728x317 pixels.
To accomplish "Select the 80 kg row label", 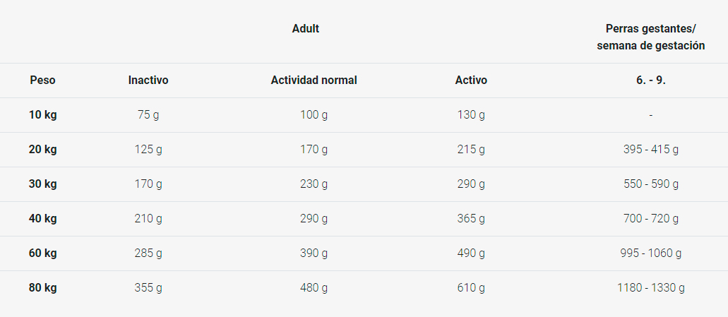I will tap(42, 288).
